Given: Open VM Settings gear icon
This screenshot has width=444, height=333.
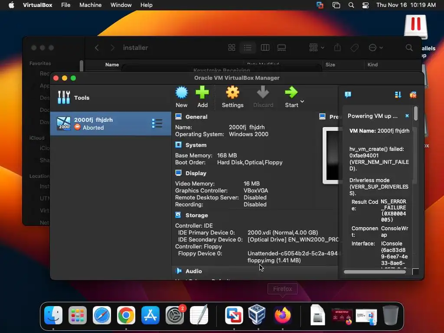Looking at the screenshot, I should (232, 93).
